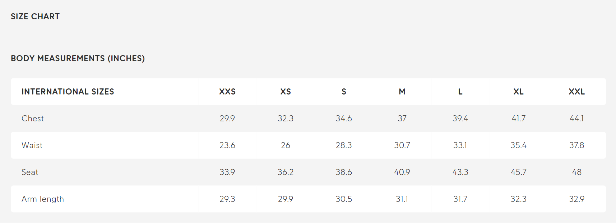Click the Chest row label
Image resolution: width=616 pixels, height=223 pixels.
click(x=33, y=118)
